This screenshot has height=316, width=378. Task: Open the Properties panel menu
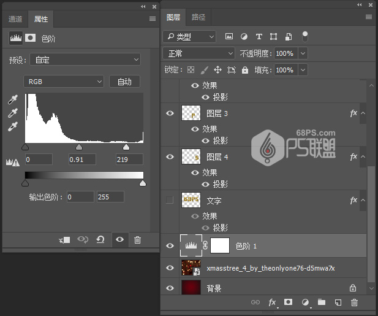pyautogui.click(x=153, y=18)
